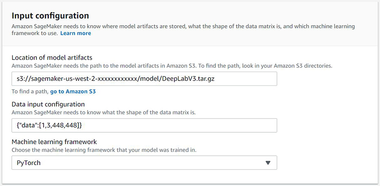Viewport: 380px width, 186px height.
Task: Select the PyTorch text in the combo box
Action: click(28, 163)
